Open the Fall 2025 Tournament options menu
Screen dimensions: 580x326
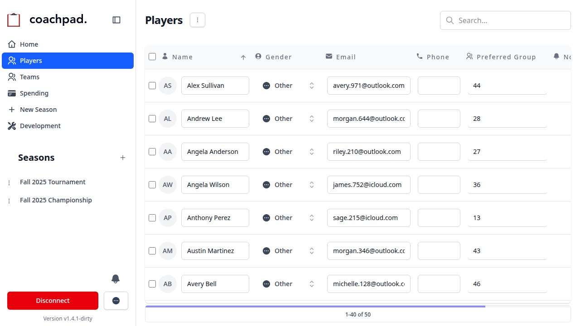pyautogui.click(x=9, y=182)
